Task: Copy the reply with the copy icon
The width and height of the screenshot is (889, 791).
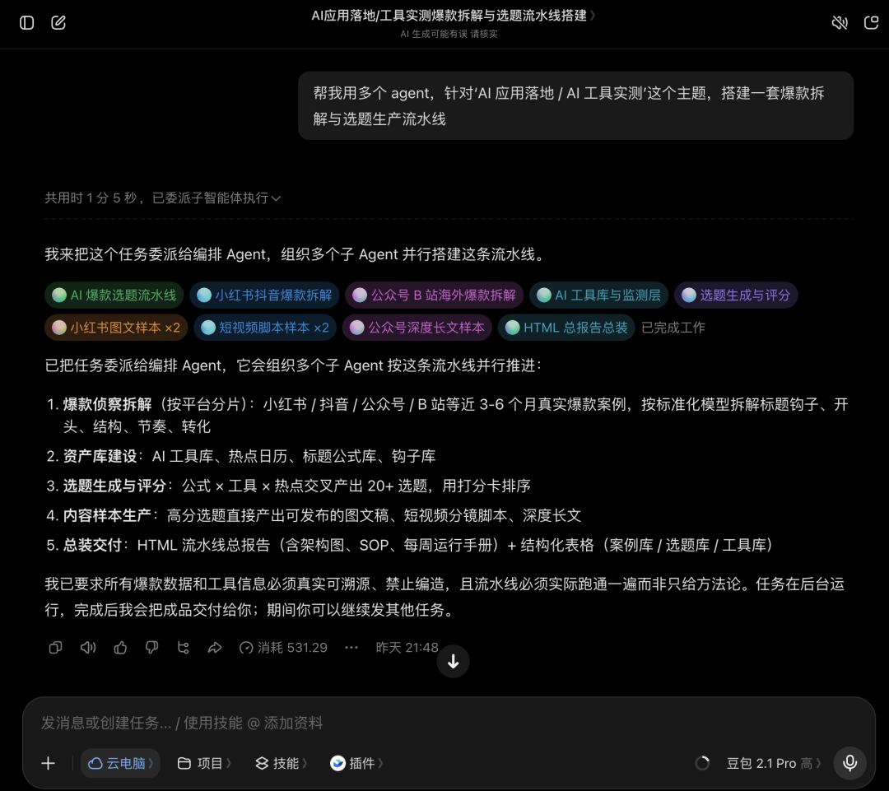Action: click(x=56, y=648)
